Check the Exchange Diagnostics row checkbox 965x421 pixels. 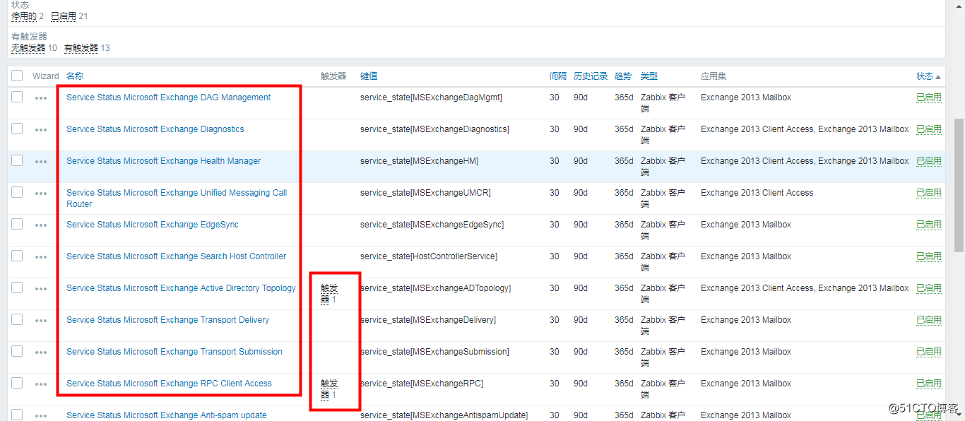click(x=17, y=129)
